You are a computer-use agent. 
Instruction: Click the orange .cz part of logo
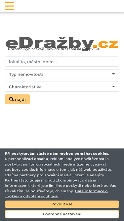click(x=105, y=44)
